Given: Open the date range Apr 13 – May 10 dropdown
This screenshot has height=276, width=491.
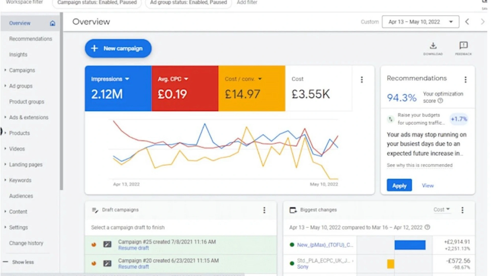Looking at the screenshot, I should [x=420, y=22].
